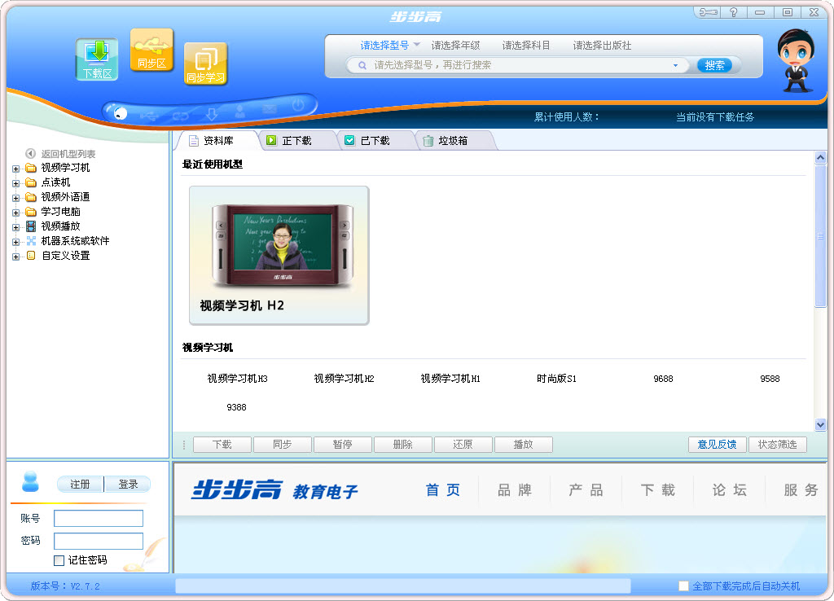Click the 视频学习机 H2 device thumbnail

pyautogui.click(x=279, y=255)
